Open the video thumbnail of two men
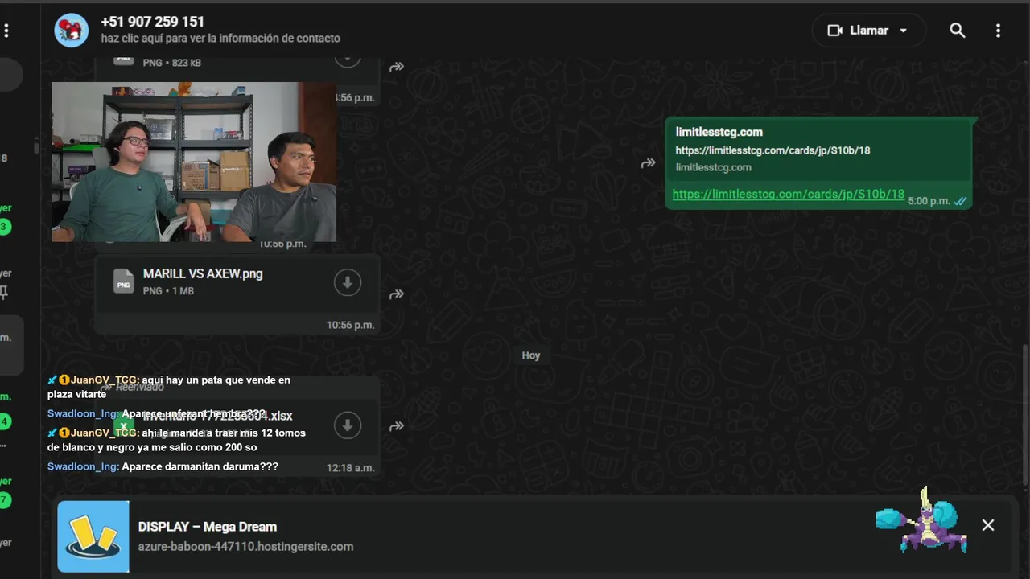This screenshot has width=1030, height=579. (194, 162)
